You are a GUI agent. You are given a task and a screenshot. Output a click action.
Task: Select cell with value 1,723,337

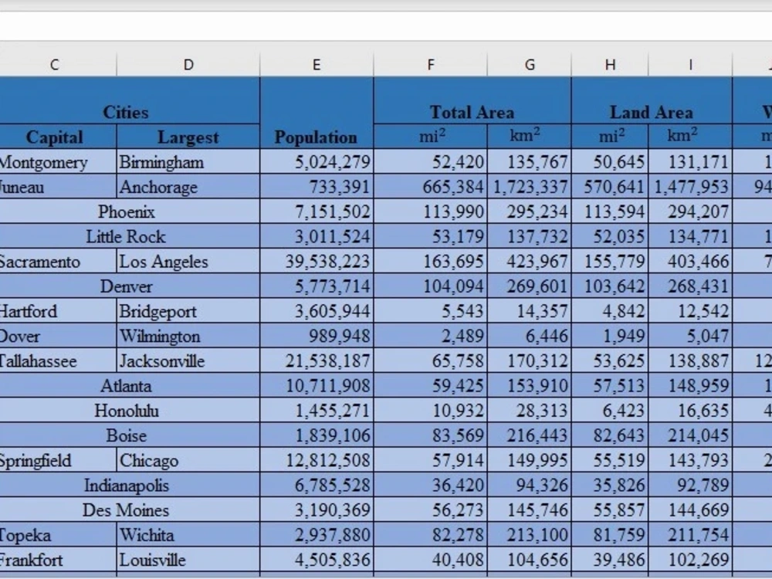click(530, 187)
